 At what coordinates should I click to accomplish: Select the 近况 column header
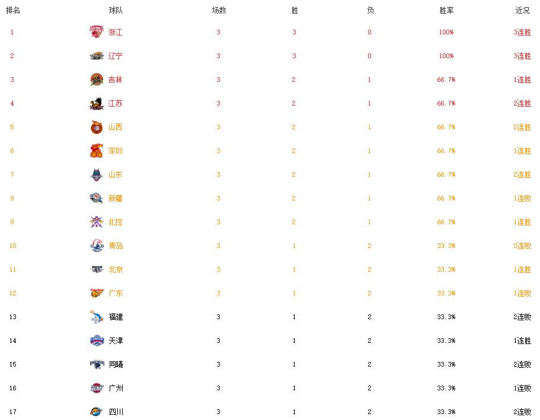[522, 11]
